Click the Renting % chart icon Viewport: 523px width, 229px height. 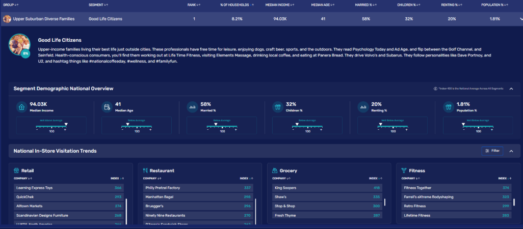363,107
